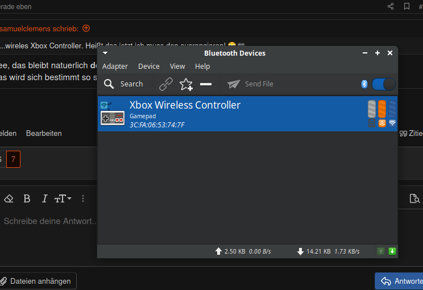Click the reply text field placeholder
423x290 pixels.
point(50,221)
